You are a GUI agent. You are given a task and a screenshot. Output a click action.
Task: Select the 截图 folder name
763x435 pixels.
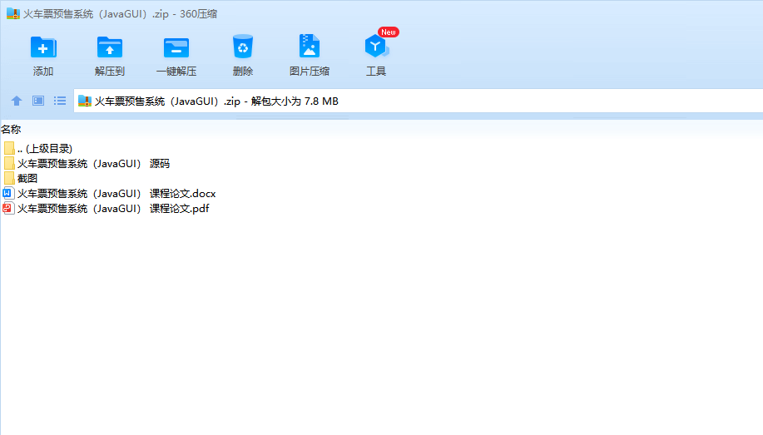pos(27,179)
